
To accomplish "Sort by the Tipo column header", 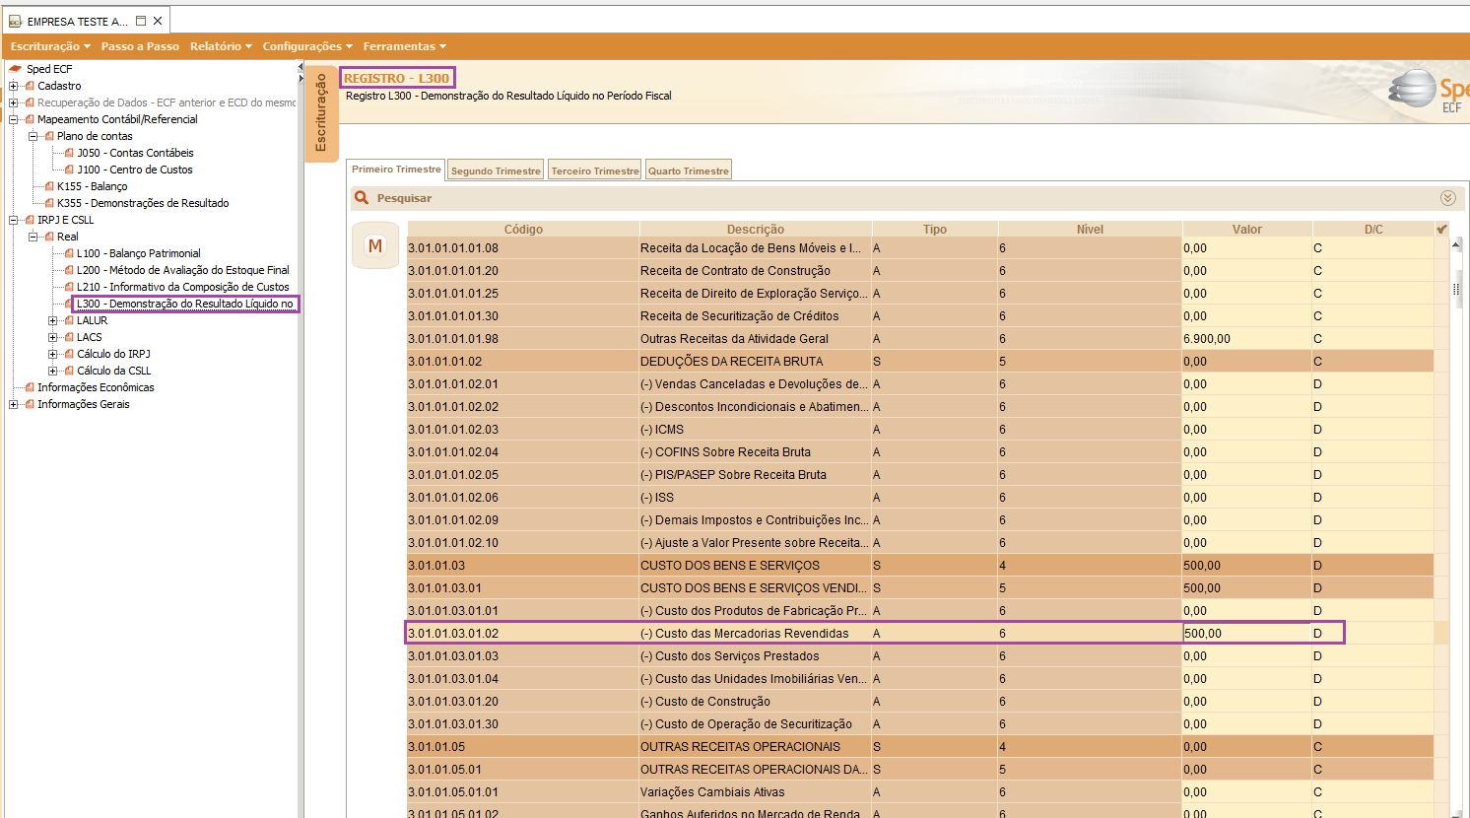I will tap(935, 229).
